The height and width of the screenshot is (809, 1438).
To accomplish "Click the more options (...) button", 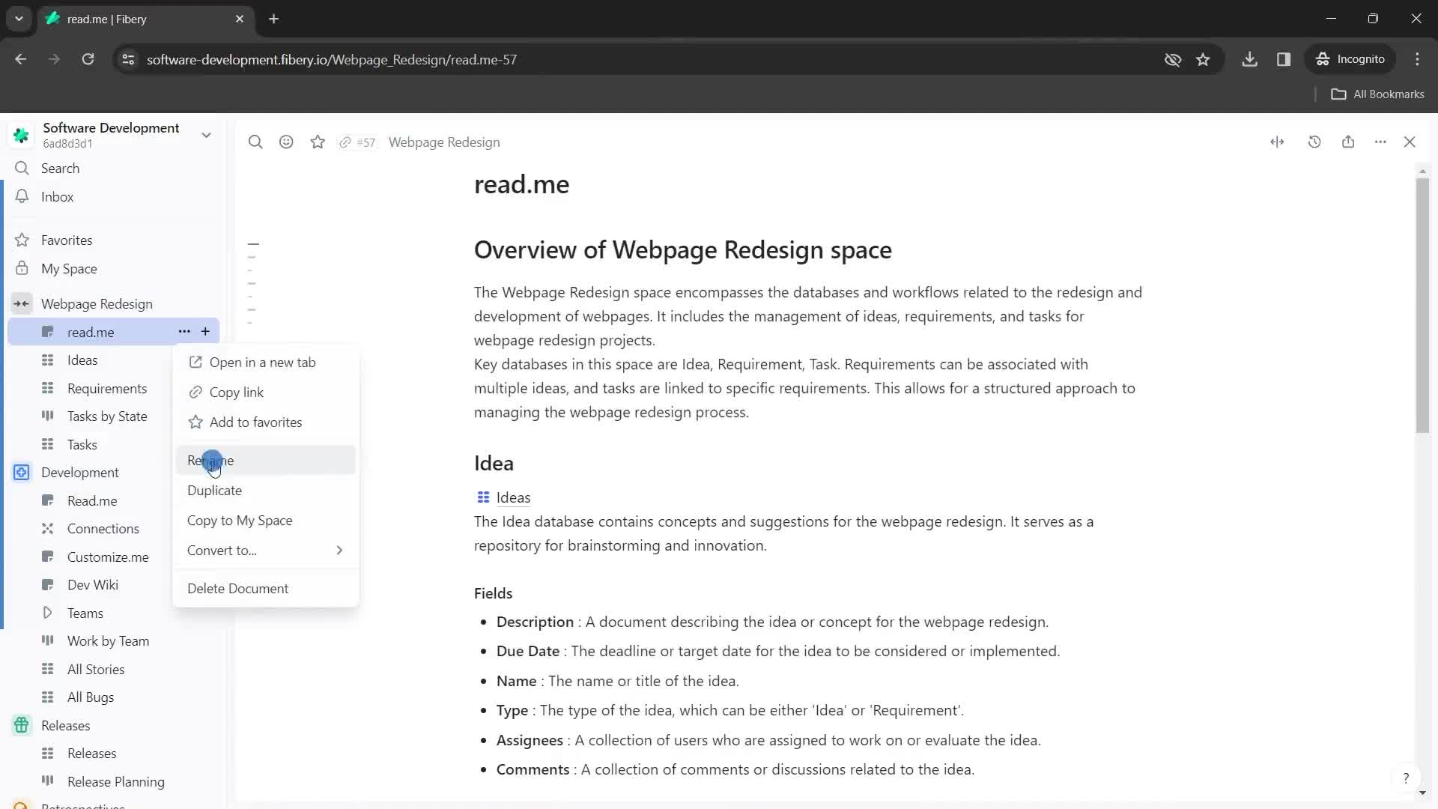I will pos(183,331).
